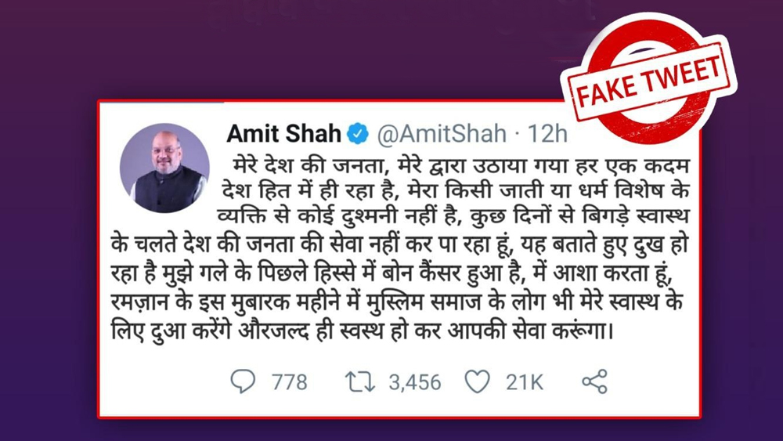Click the 21K likes count

[x=525, y=382]
